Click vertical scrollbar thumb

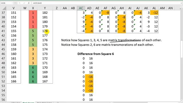pos(182,49)
